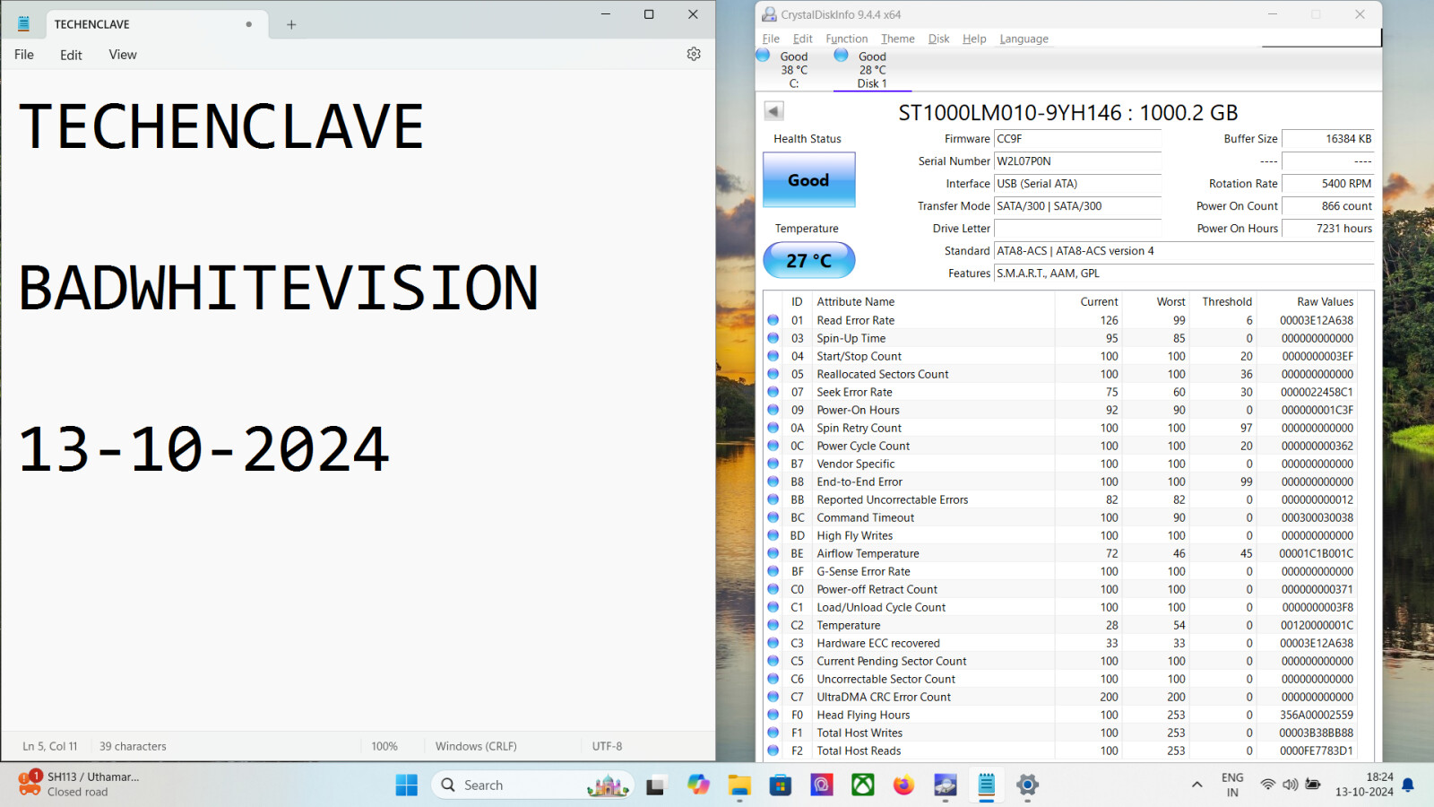
Task: Click the Windows Start button
Action: pyautogui.click(x=406, y=785)
